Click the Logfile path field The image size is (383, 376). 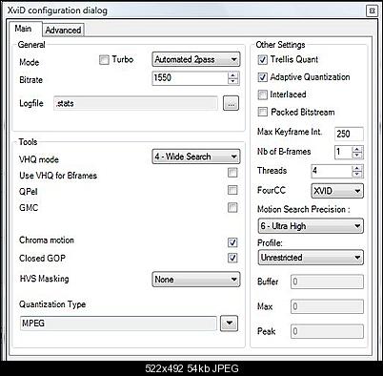click(135, 103)
